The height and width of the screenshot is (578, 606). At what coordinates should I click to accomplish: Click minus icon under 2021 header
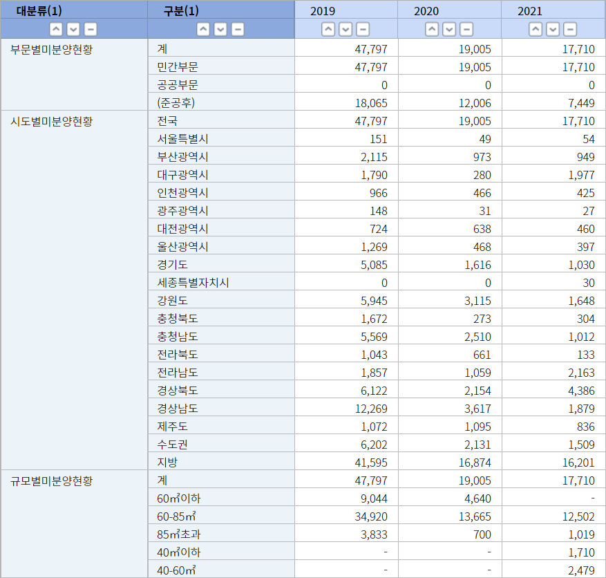tap(570, 29)
